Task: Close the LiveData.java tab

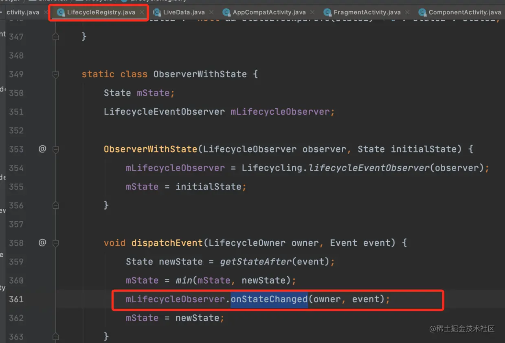Action: click(211, 13)
